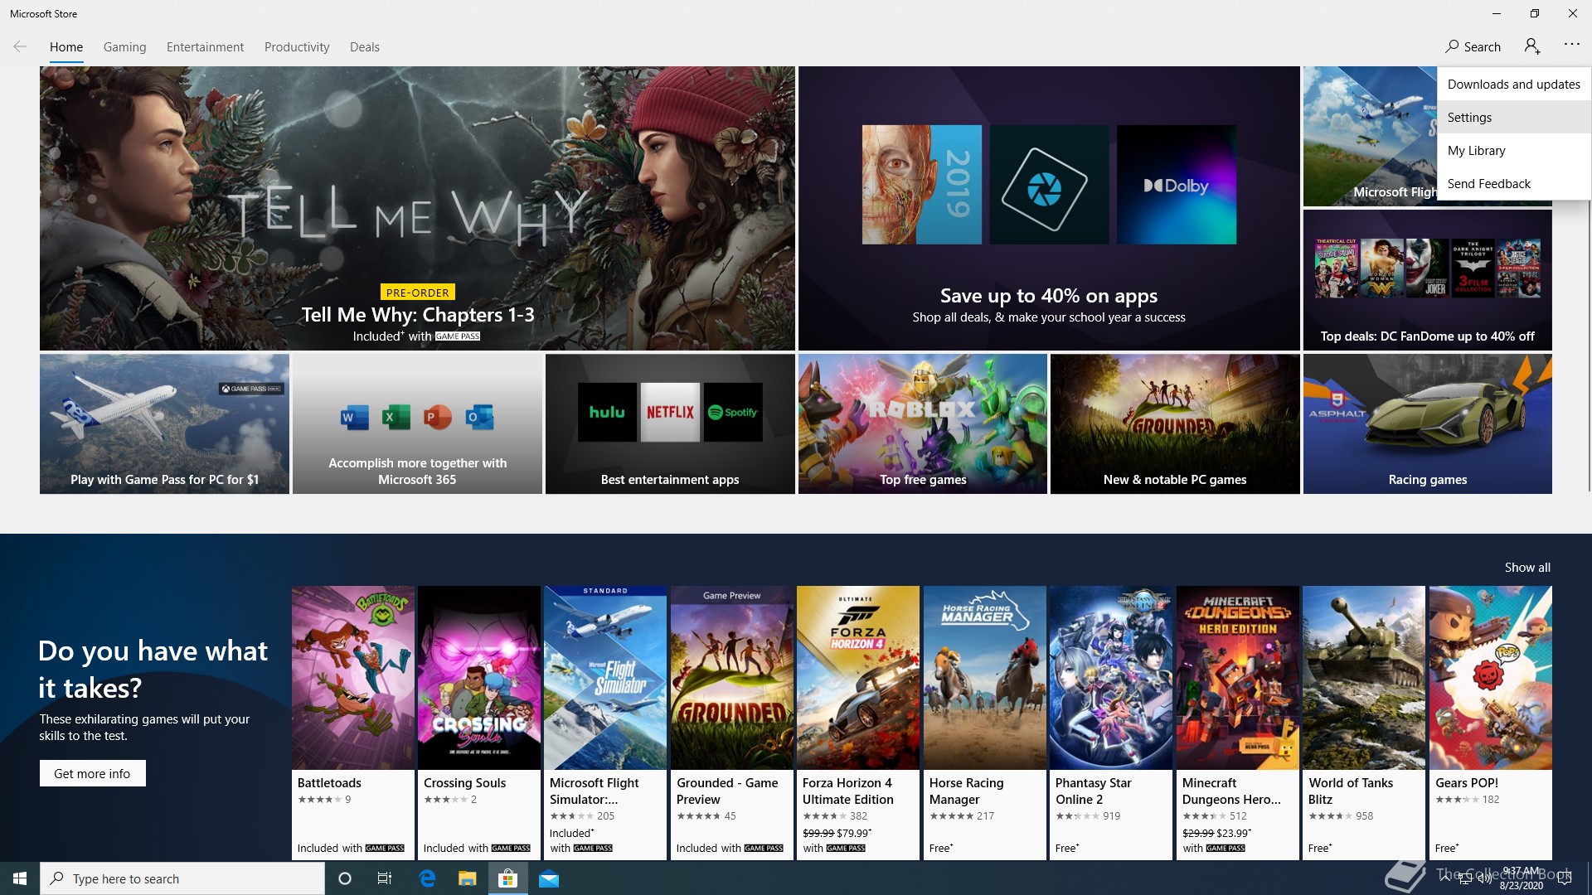Open the Windows Start menu
The image size is (1592, 895).
pos(20,878)
